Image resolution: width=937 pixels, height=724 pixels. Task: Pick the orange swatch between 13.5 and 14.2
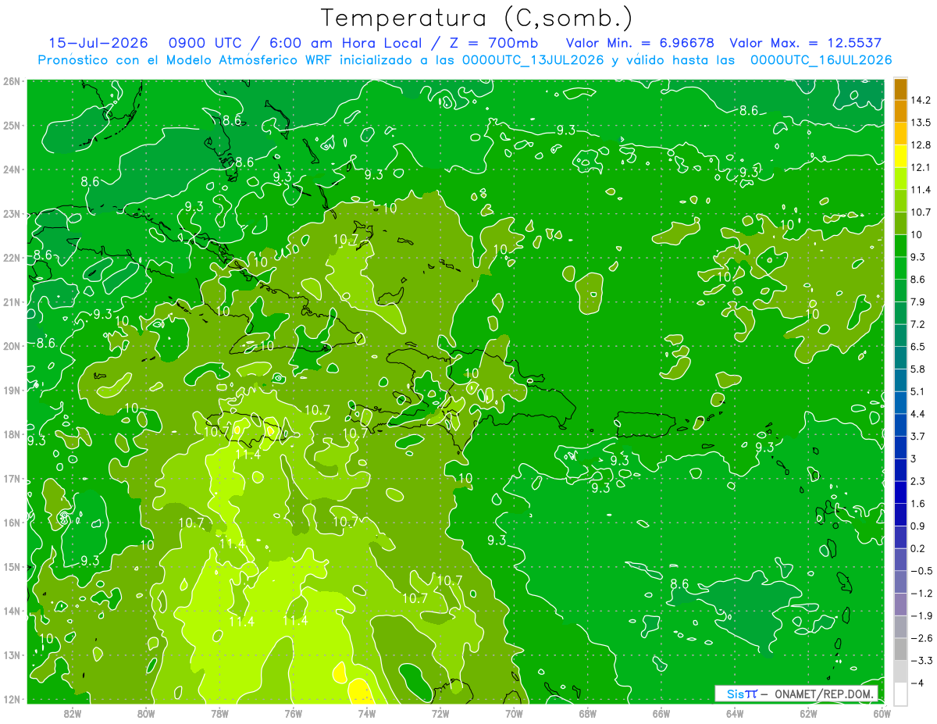900,112
